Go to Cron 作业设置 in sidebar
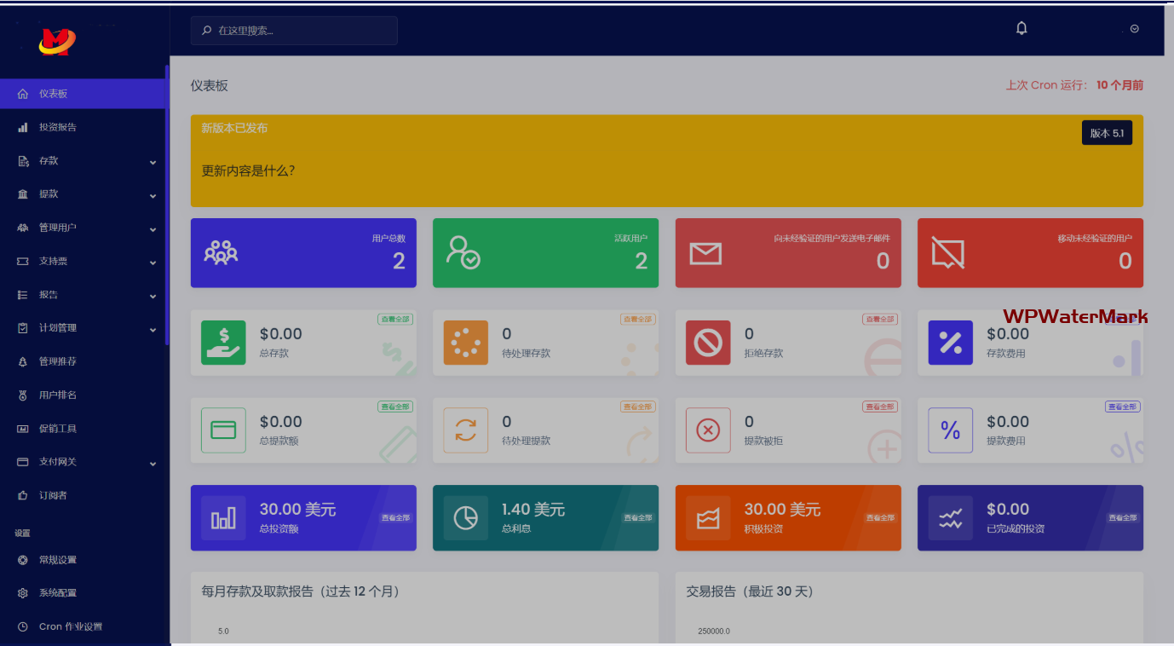Viewport: 1174px width, 646px height. pyautogui.click(x=70, y=626)
